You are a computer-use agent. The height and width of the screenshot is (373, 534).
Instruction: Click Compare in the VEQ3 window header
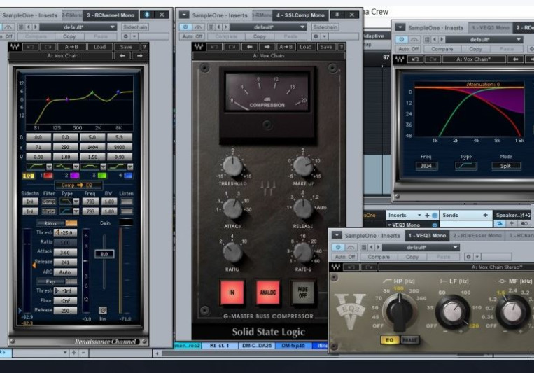point(379,257)
